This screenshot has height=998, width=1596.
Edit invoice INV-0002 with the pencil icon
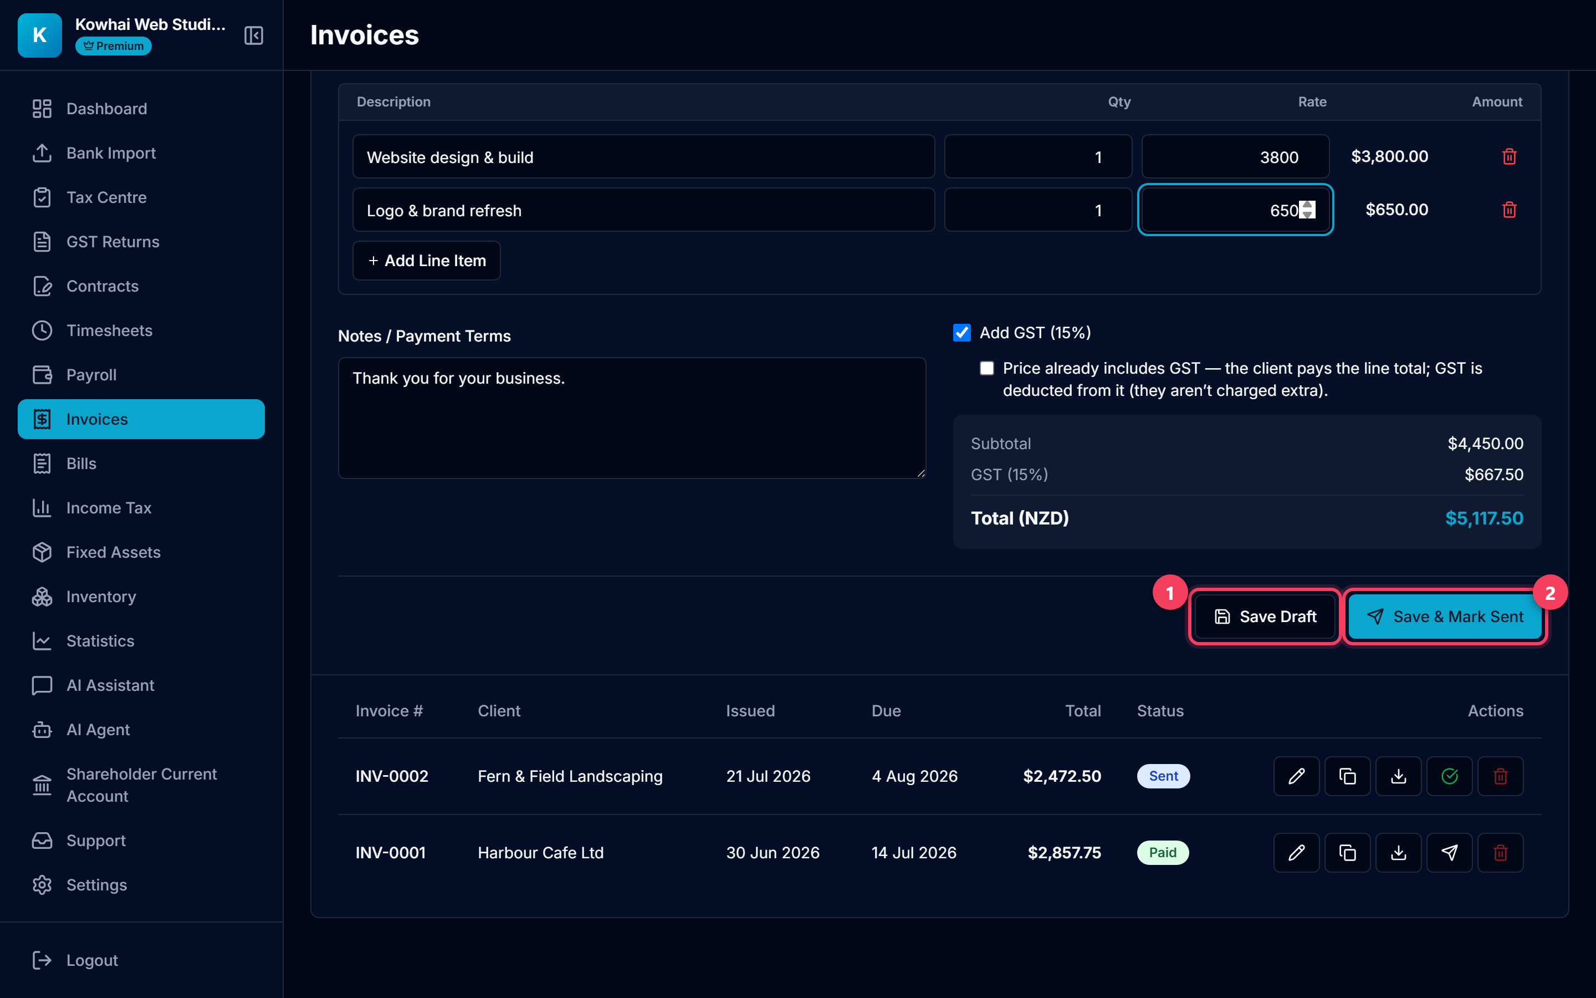pos(1296,776)
